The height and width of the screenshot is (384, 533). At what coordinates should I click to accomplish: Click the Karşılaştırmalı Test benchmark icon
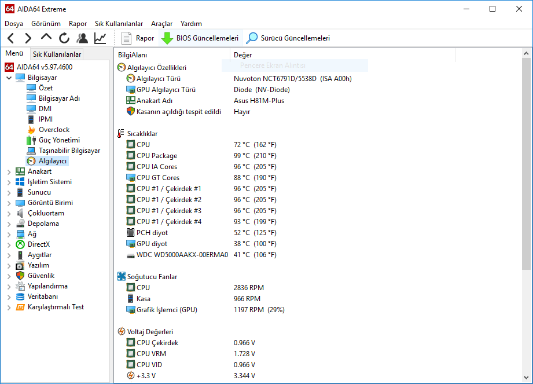pos(20,307)
